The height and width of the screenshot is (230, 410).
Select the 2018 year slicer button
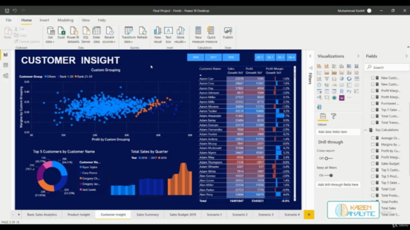[x=231, y=57]
